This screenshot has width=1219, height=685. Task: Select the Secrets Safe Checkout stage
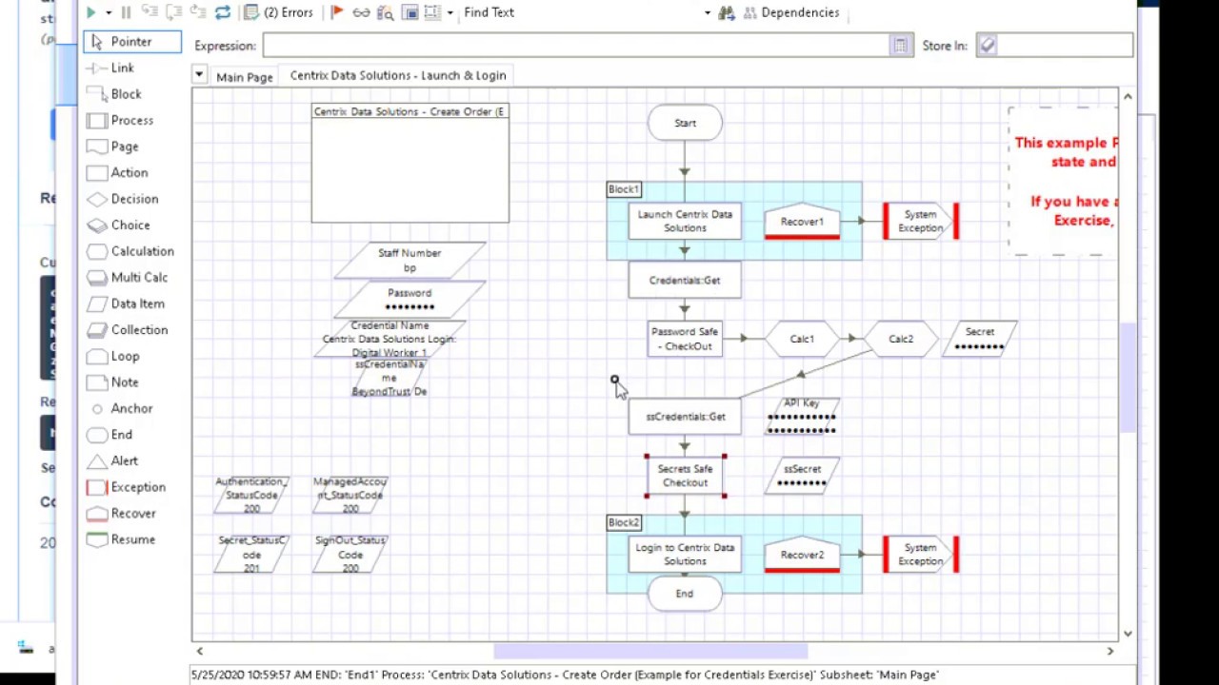pyautogui.click(x=685, y=476)
